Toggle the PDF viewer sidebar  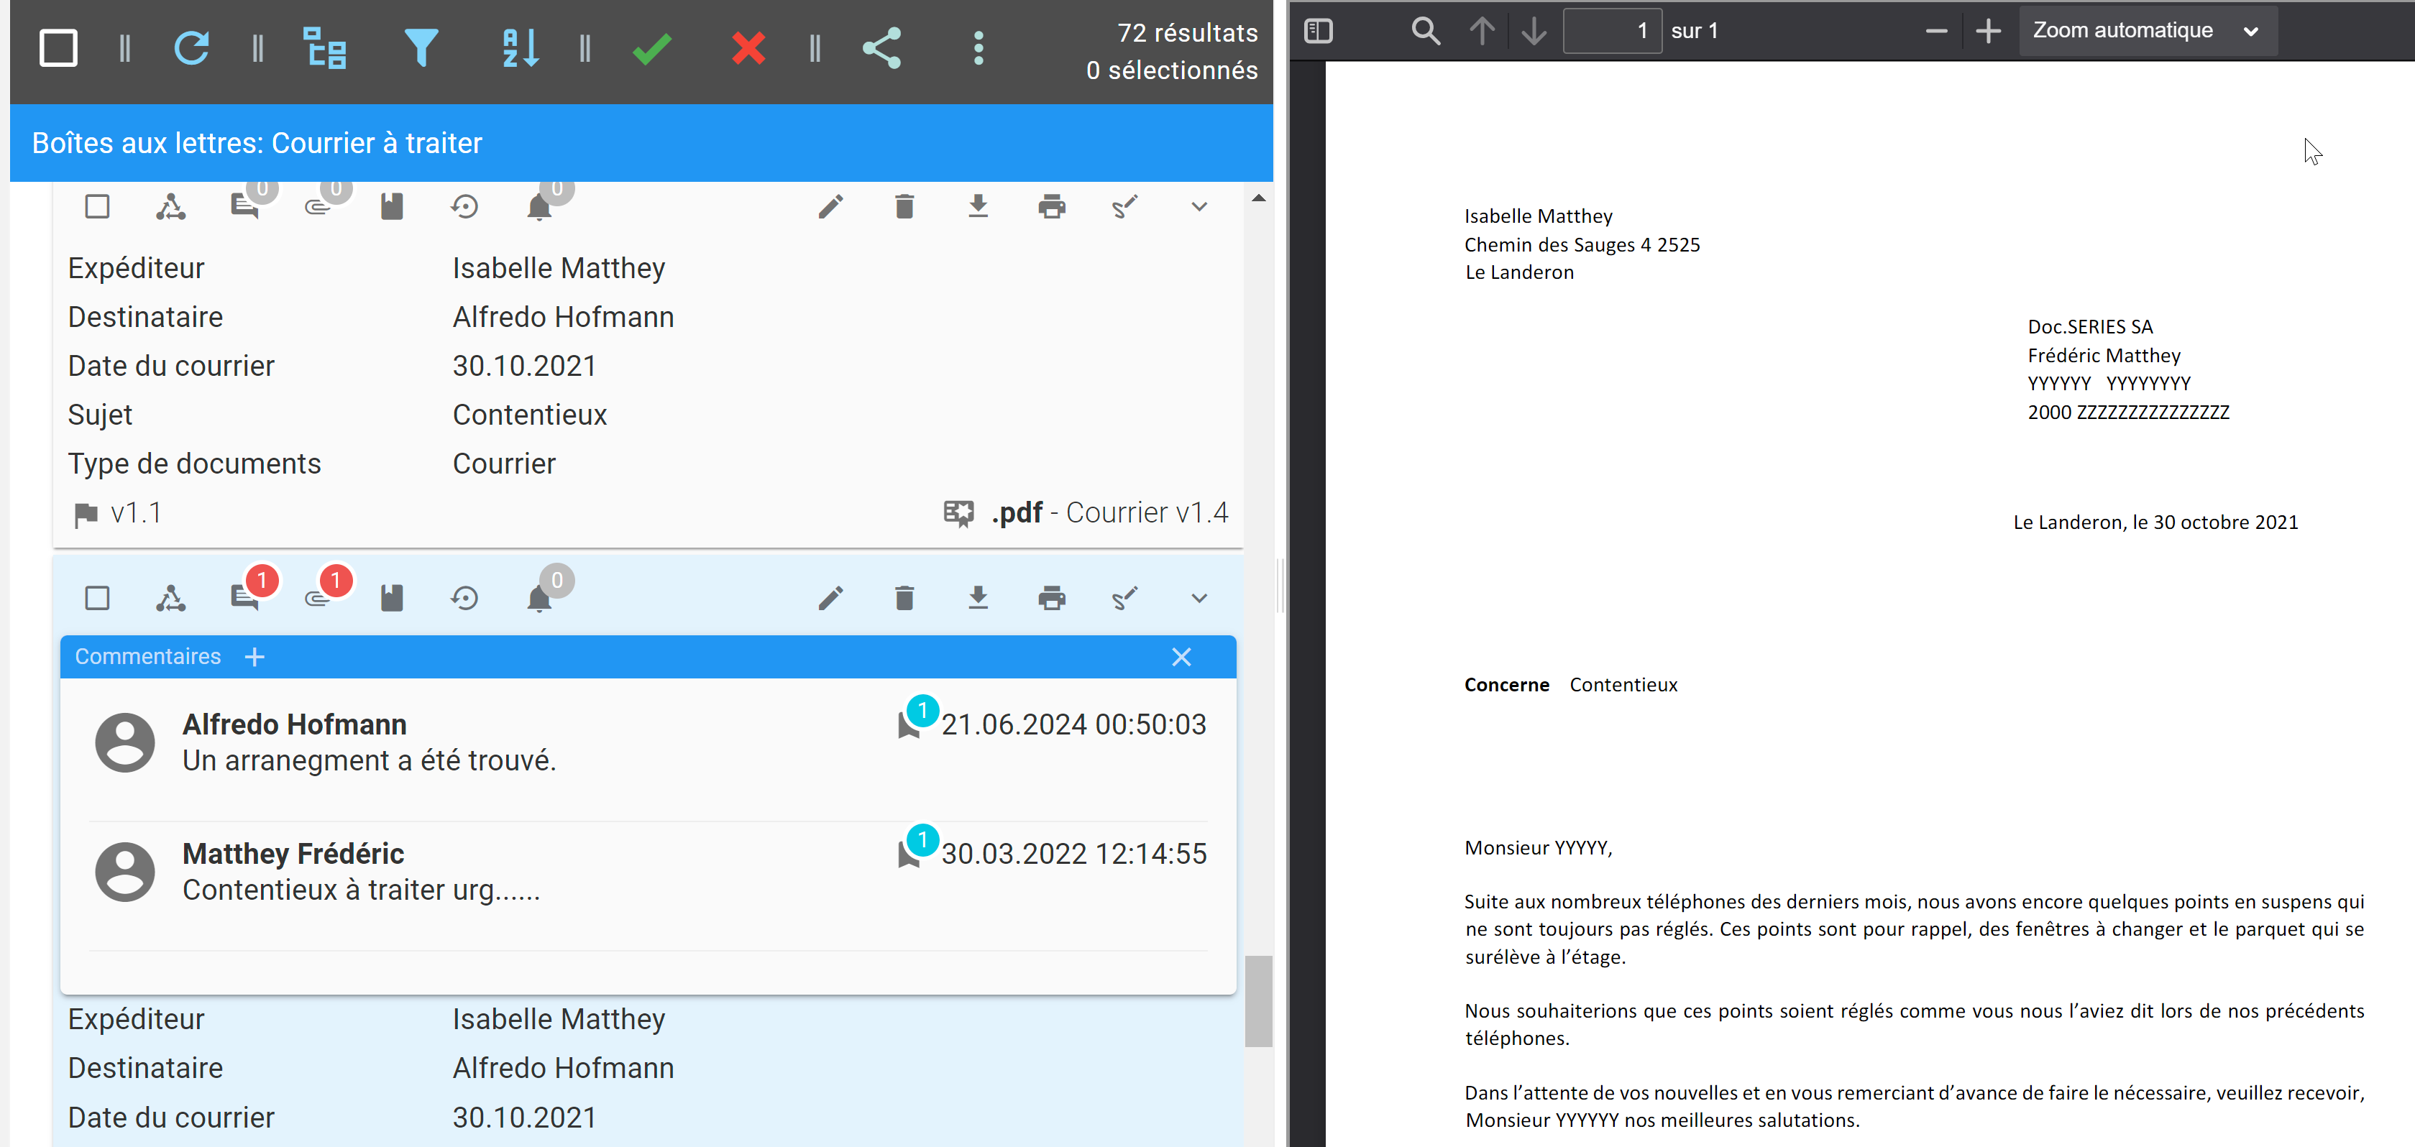(x=1318, y=31)
